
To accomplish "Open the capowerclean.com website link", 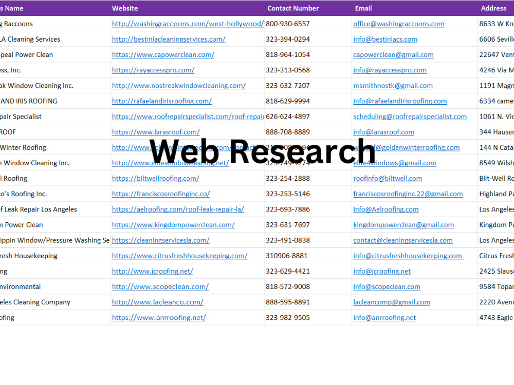I will point(163,55).
